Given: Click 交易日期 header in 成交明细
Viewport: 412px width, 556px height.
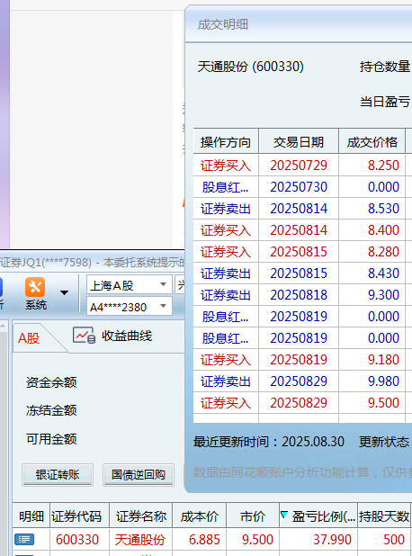Looking at the screenshot, I should point(299,142).
